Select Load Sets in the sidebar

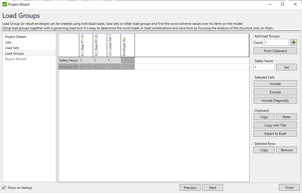click(x=29, y=48)
